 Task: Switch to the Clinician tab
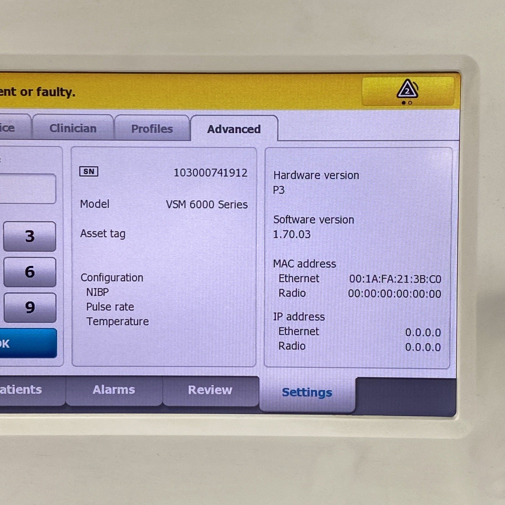pos(73,128)
